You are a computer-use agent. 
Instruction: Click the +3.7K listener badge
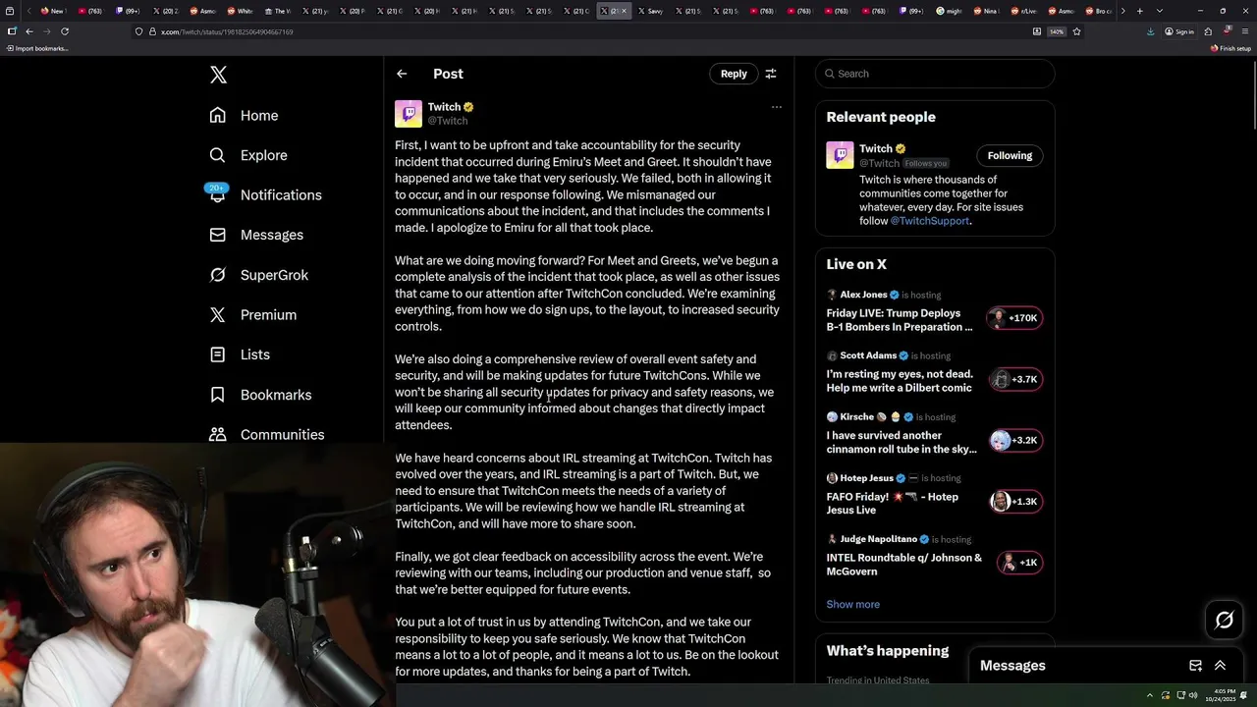(x=1015, y=379)
